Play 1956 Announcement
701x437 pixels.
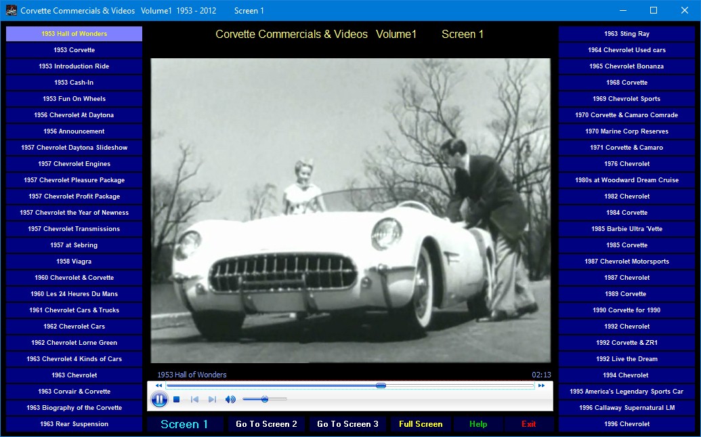coord(75,131)
